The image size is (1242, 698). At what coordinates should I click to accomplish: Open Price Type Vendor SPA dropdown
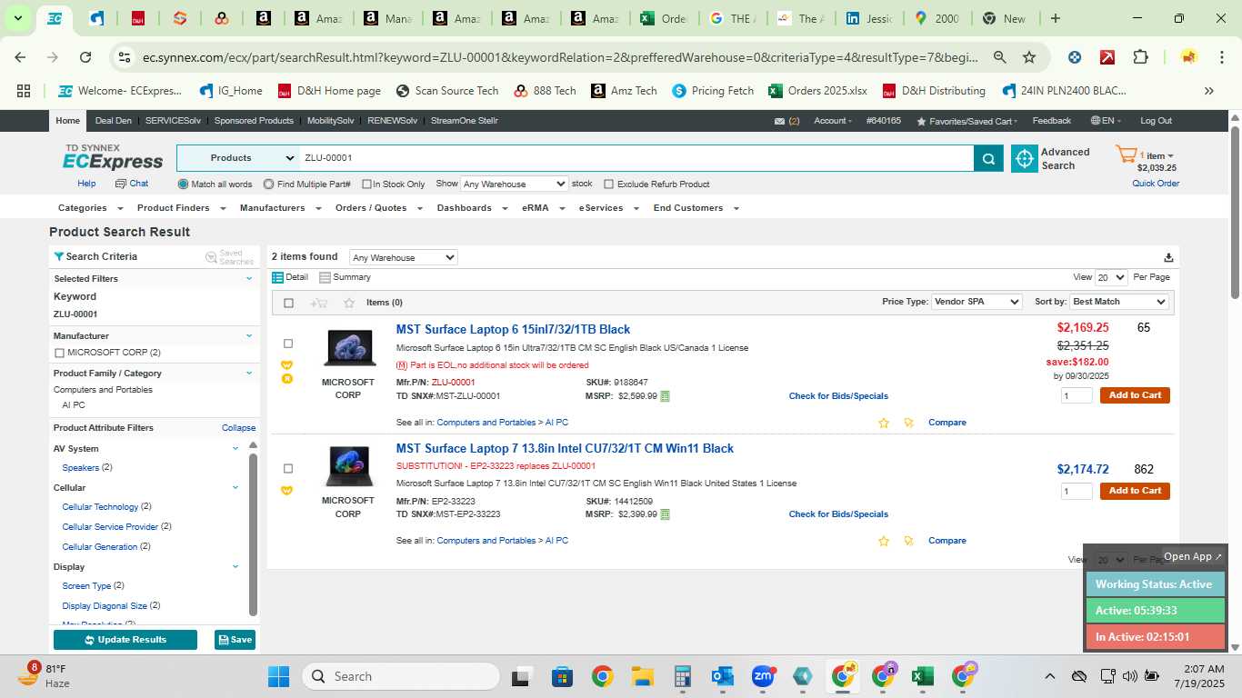click(x=977, y=302)
